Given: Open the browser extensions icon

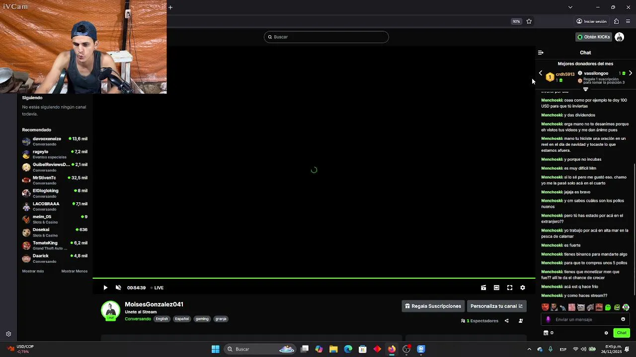Looking at the screenshot, I should click(616, 21).
